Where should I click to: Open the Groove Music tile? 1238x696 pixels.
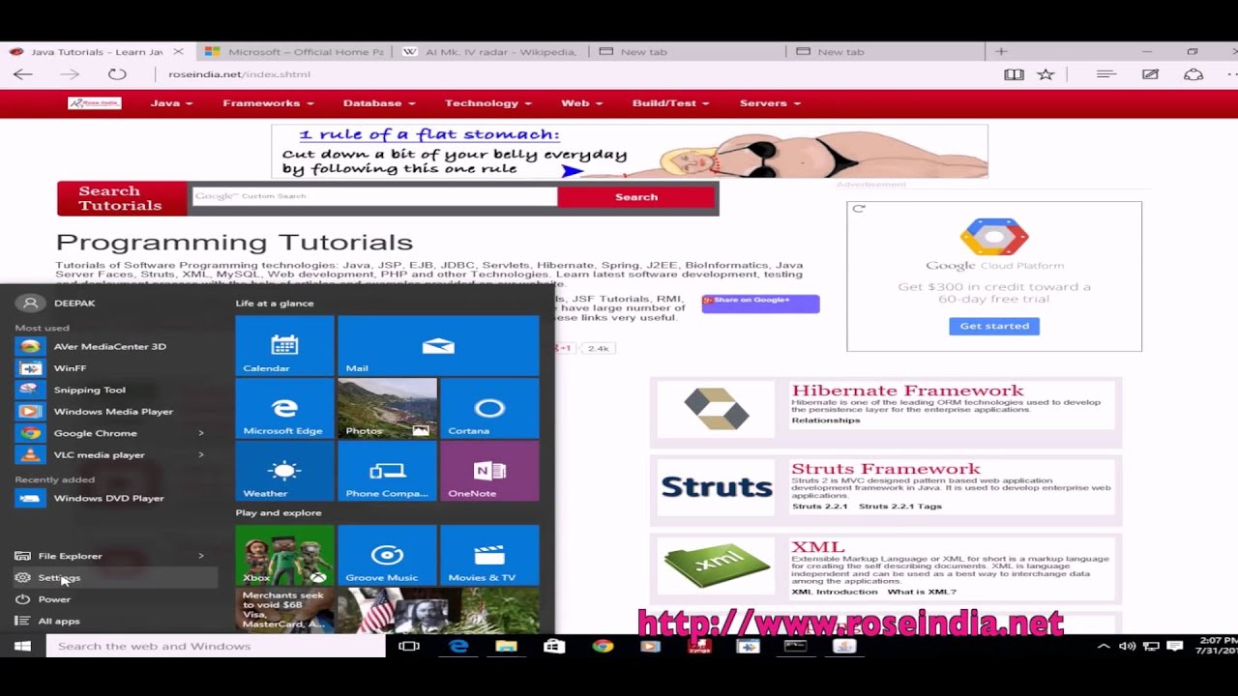point(387,556)
